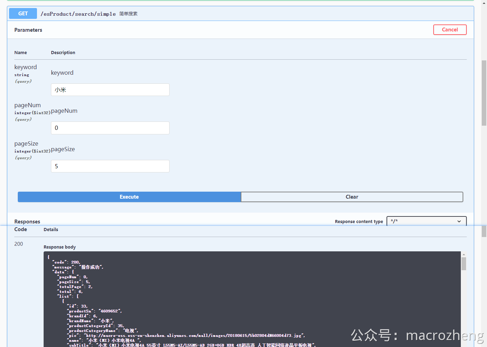This screenshot has height=347, width=487.
Task: Edit the keyword input containing 小米
Action: pos(110,90)
